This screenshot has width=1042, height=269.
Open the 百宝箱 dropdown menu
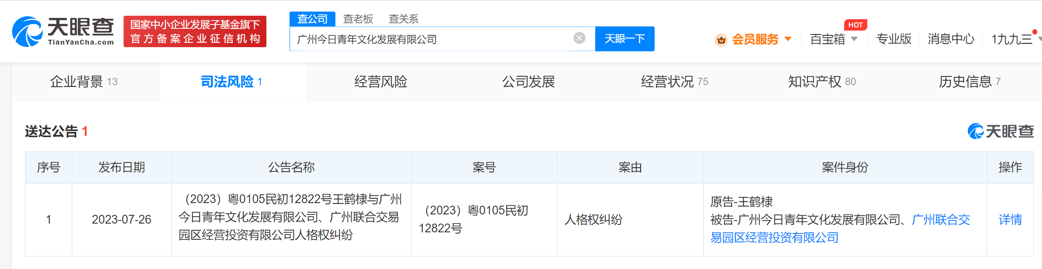pos(855,39)
